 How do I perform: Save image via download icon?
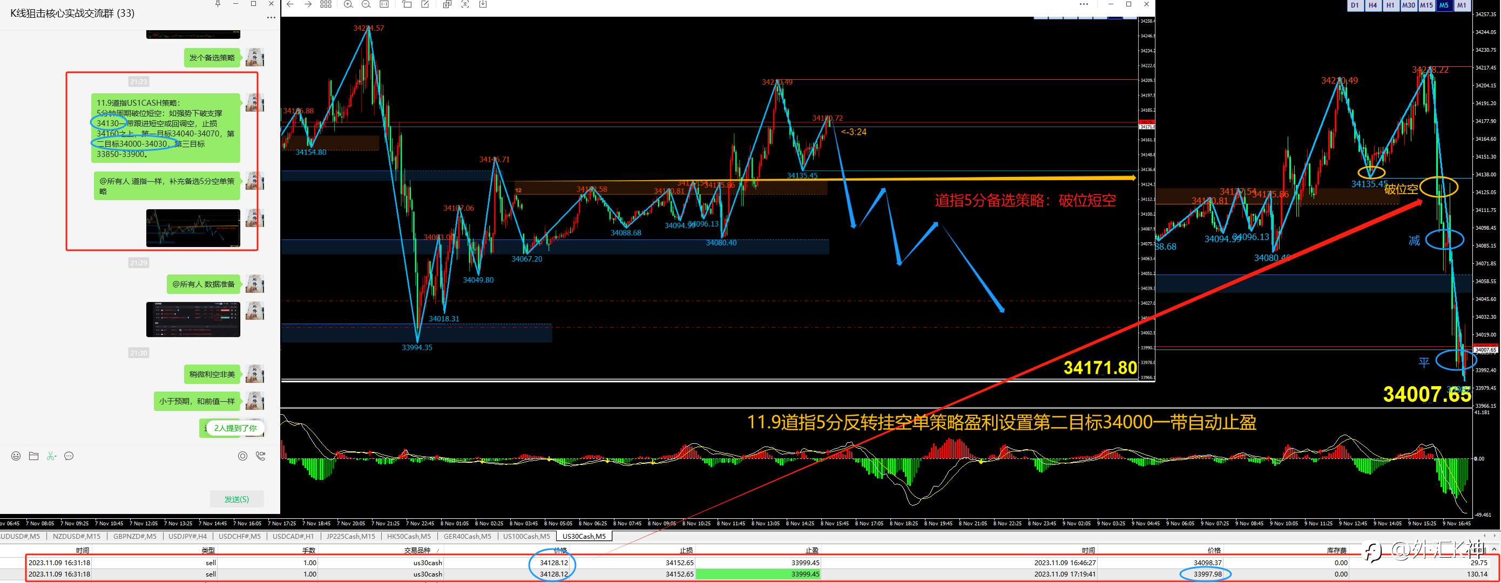(483, 5)
